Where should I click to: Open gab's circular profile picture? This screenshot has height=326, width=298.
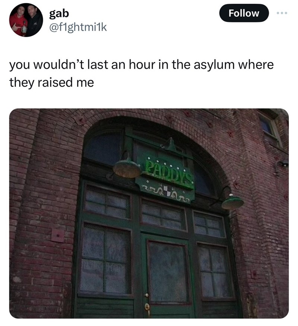pyautogui.click(x=26, y=20)
